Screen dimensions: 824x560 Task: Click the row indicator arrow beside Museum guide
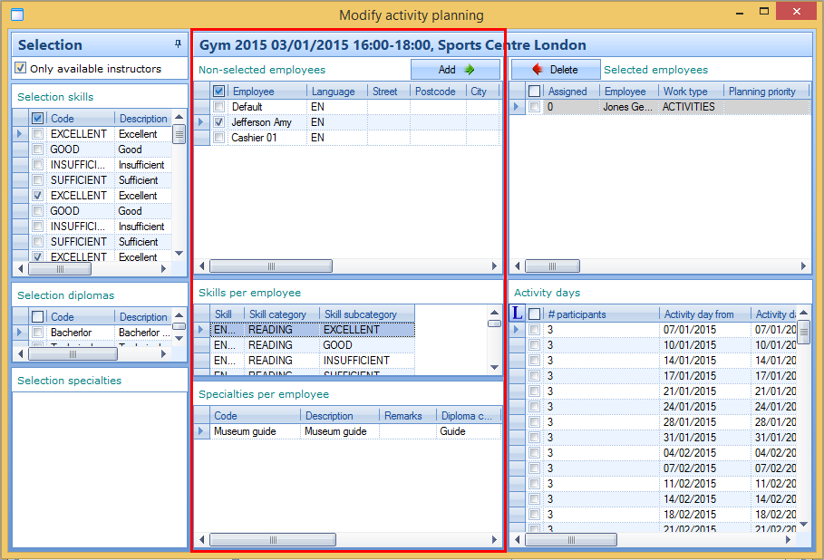pos(201,431)
